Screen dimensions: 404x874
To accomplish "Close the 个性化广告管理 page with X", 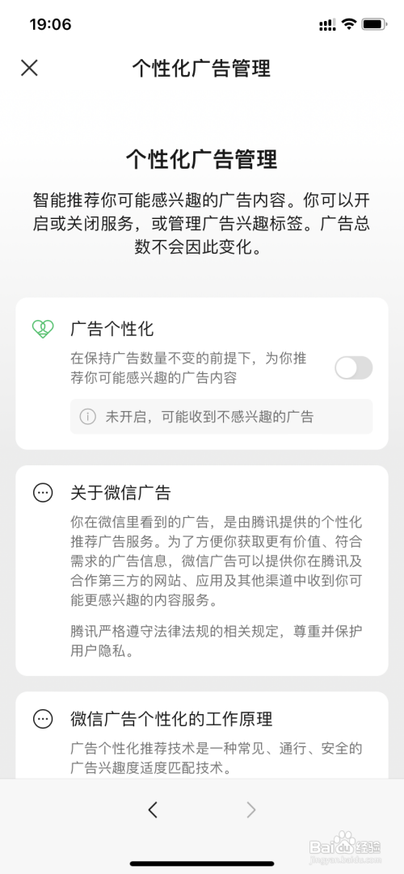I will pos(29,68).
